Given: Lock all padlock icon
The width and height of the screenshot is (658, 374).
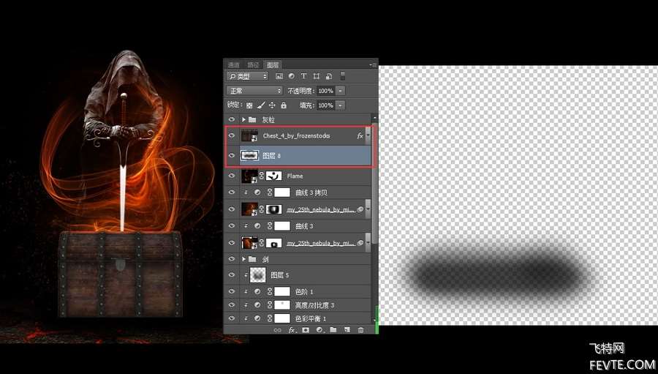Looking at the screenshot, I should pos(284,105).
